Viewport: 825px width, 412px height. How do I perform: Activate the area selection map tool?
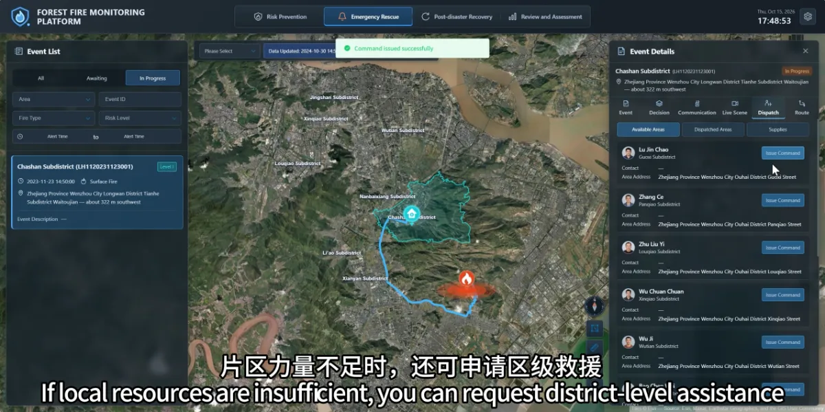[595, 328]
